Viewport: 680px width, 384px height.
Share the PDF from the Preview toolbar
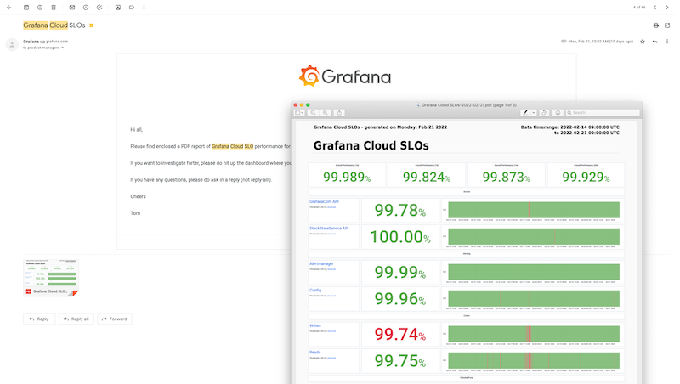340,112
